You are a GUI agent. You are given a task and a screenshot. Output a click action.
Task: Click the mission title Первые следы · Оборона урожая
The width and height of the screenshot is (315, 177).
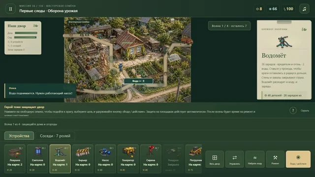coord(48,11)
